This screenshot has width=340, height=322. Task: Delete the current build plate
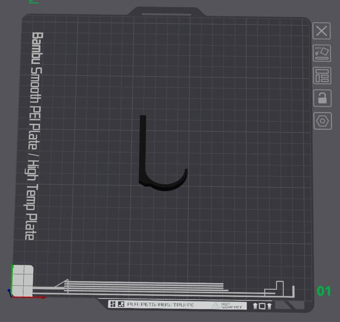click(x=322, y=31)
